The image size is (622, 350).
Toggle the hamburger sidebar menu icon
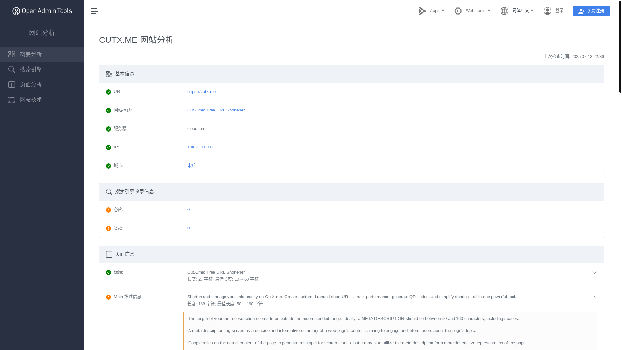click(95, 11)
